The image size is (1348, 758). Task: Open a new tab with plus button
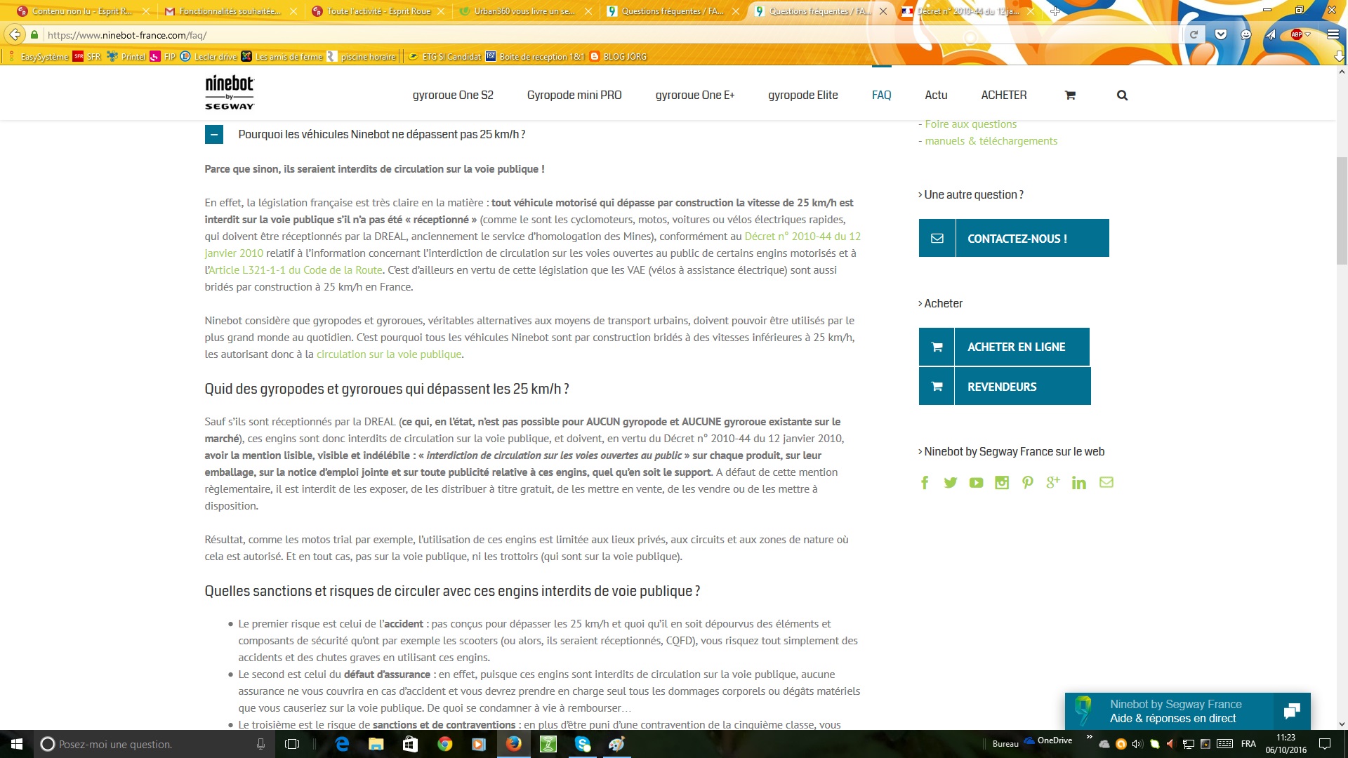pos(1055,11)
